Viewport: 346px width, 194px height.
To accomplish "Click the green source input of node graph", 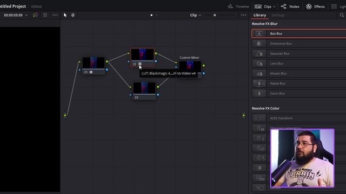I will 65,115.
